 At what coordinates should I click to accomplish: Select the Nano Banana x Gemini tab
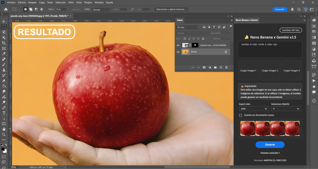[x=247, y=20]
